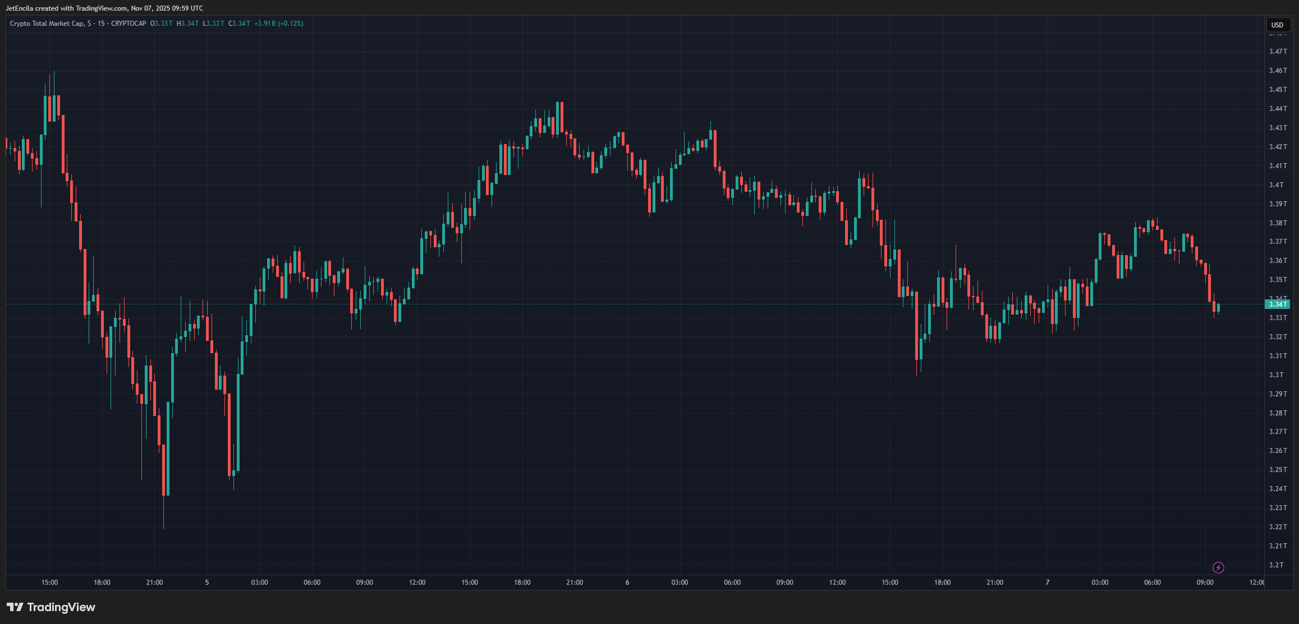The height and width of the screenshot is (624, 1299).
Task: Click the 15 interval in chart legend
Action: (x=101, y=24)
